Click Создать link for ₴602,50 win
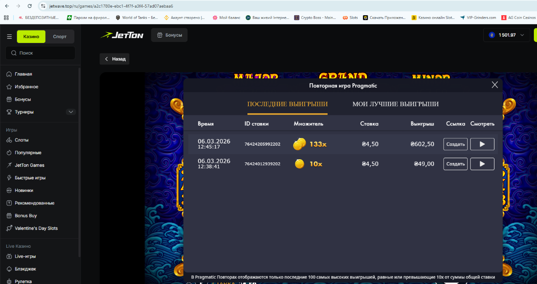 (456, 144)
